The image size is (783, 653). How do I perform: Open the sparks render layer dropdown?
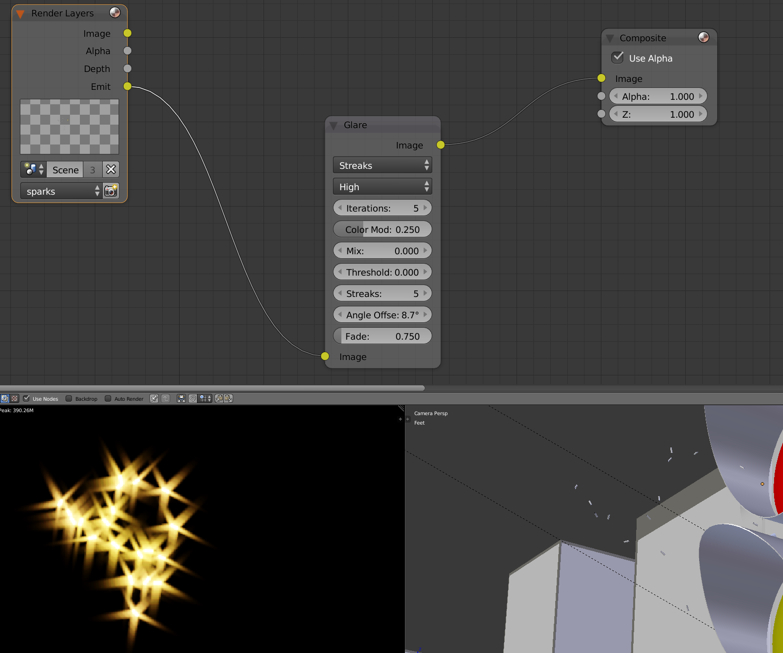[x=62, y=191]
